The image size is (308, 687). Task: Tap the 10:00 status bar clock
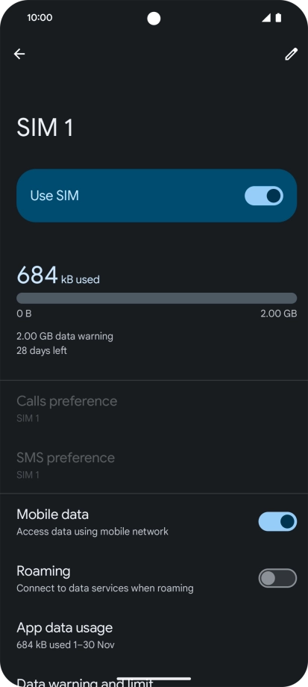click(x=40, y=17)
